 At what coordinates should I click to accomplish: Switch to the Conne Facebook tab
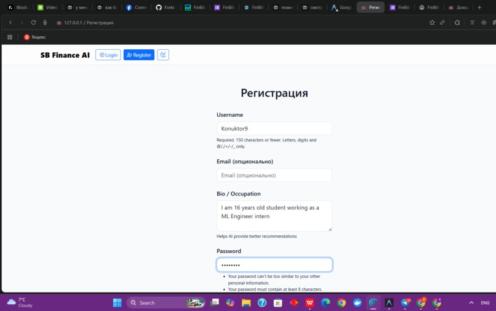[x=137, y=7]
